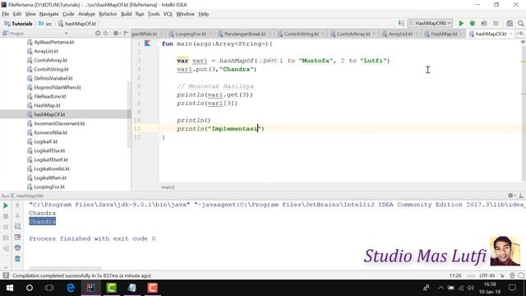Show hidden editor tabs list dropdown
Screen dimensions: 526x296
point(520,34)
